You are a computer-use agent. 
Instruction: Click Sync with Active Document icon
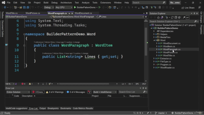click(x=172, y=18)
